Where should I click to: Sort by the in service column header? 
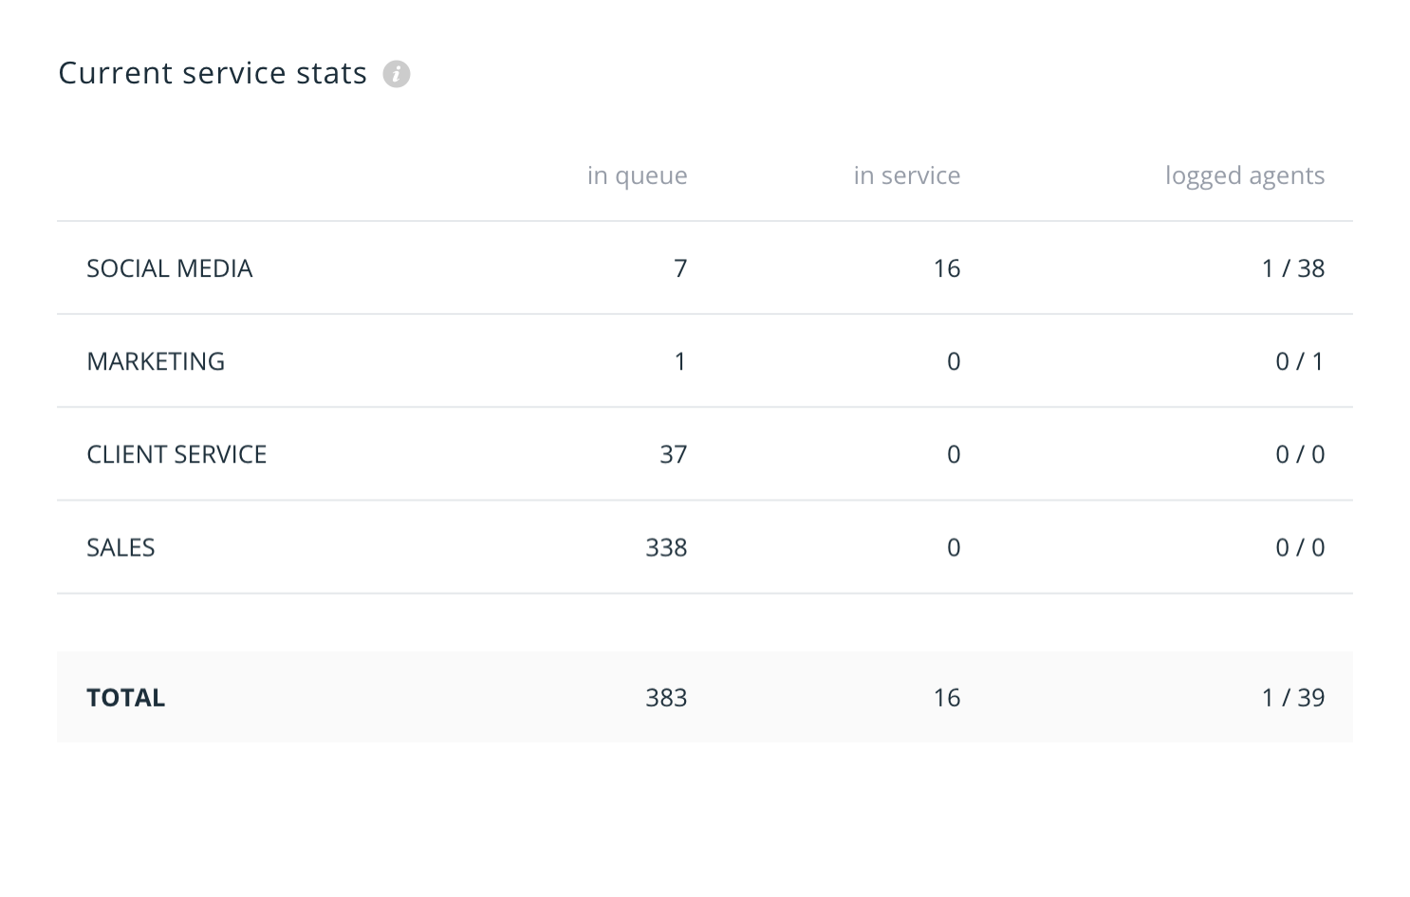tap(907, 175)
